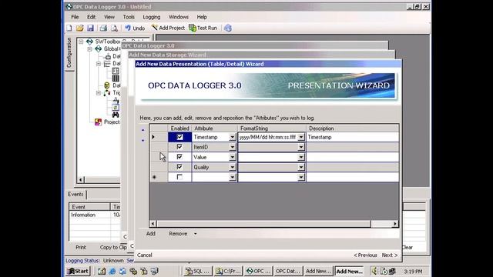The image size is (493, 277).
Task: Uncheck Enabled for the Value row
Action: point(179,157)
